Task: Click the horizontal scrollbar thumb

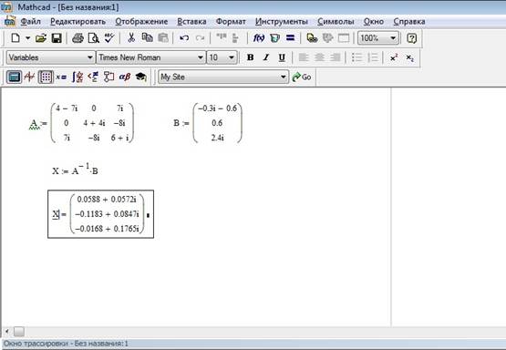Action: [19, 331]
